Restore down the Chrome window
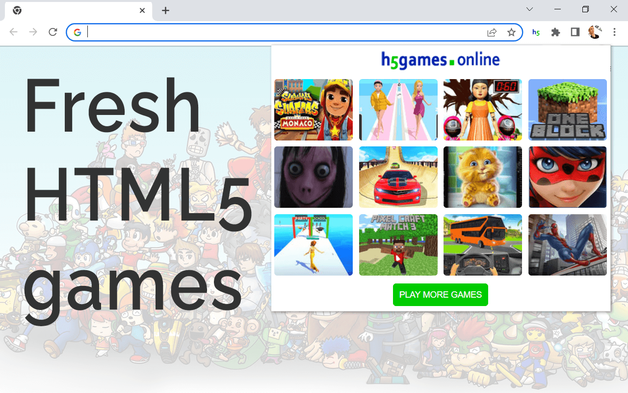628x393 pixels. pos(585,9)
